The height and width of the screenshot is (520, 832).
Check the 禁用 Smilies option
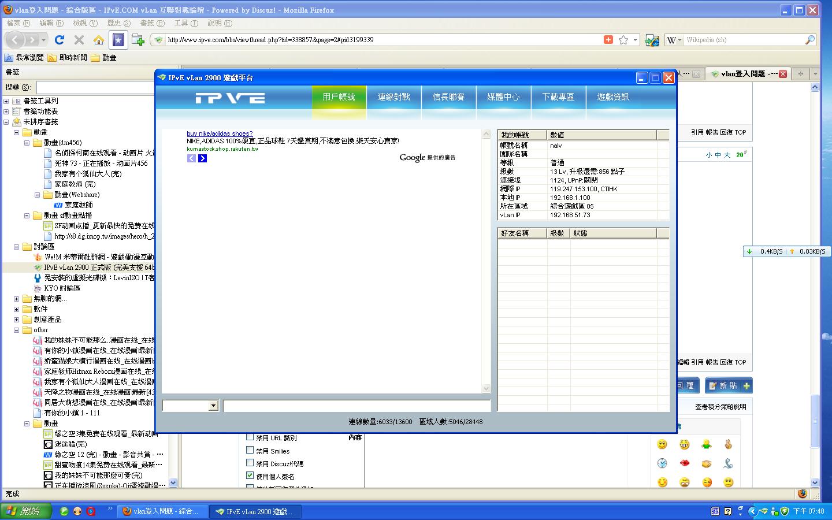click(x=250, y=450)
